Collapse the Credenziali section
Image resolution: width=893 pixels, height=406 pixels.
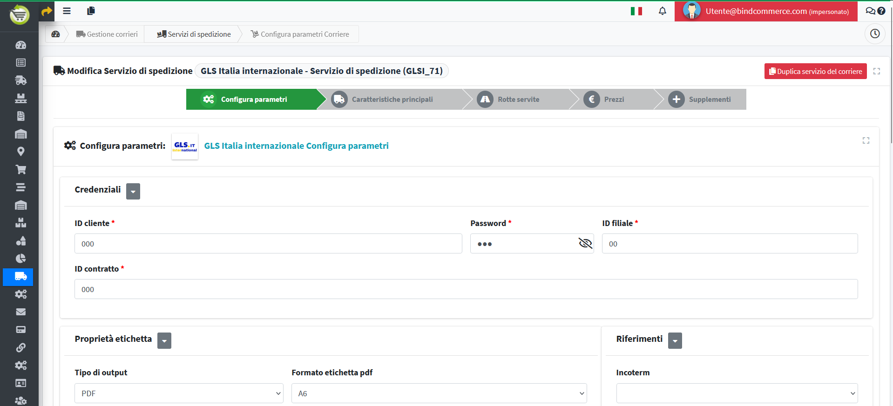pos(133,191)
